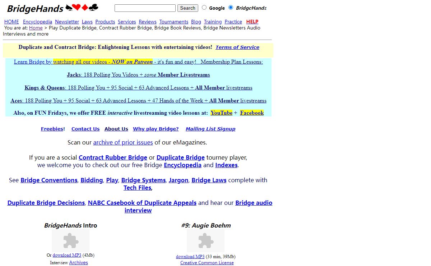
Task: Open the Creative Common License link
Action: (x=207, y=263)
